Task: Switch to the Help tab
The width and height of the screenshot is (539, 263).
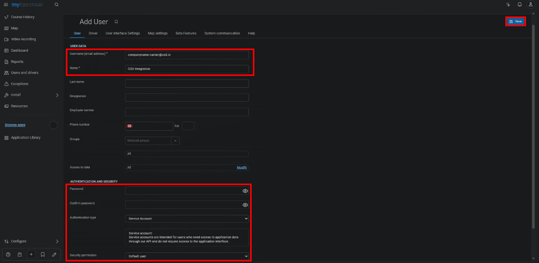Action: tap(252, 33)
